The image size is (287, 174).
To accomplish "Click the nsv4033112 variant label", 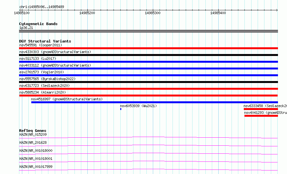I will [x=55, y=65].
